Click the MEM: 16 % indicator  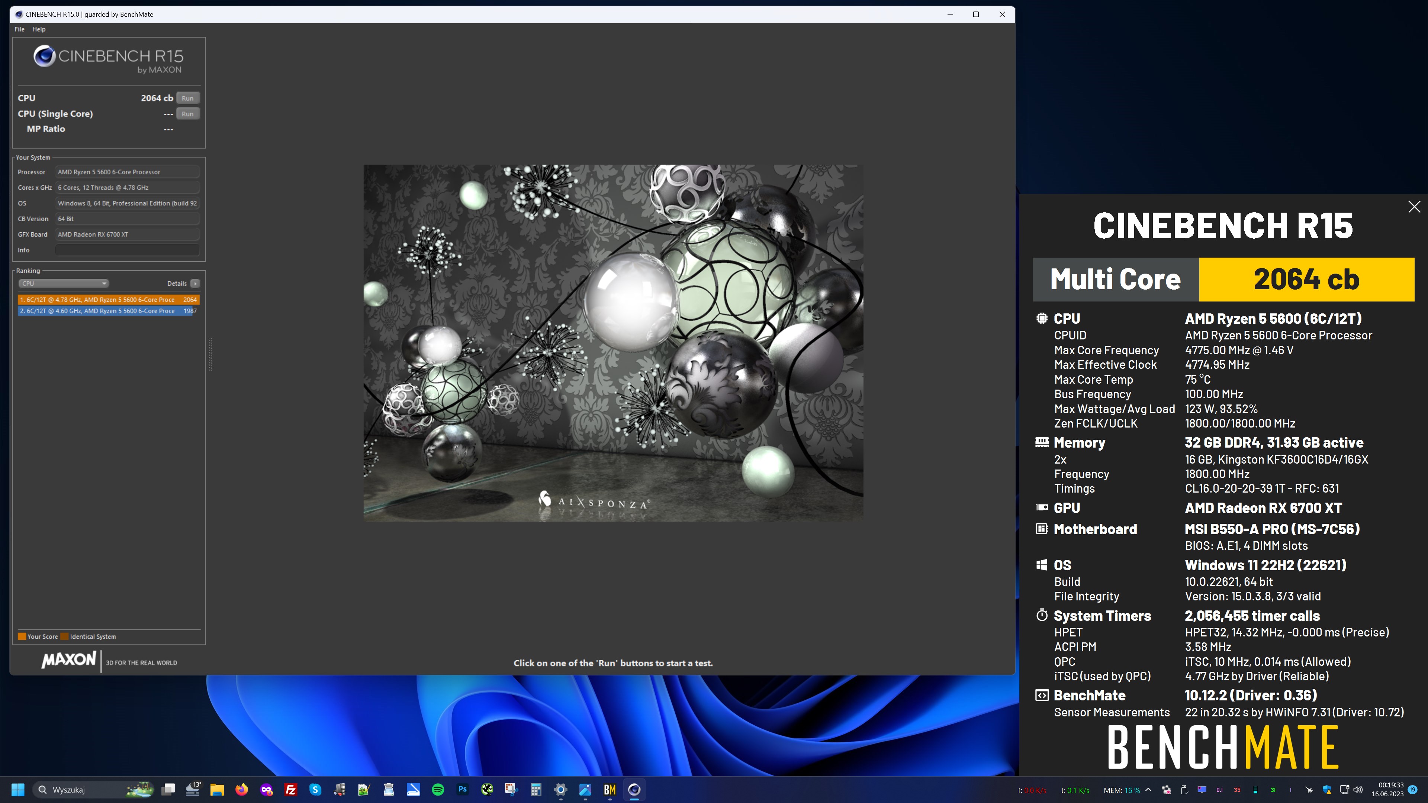tap(1122, 790)
